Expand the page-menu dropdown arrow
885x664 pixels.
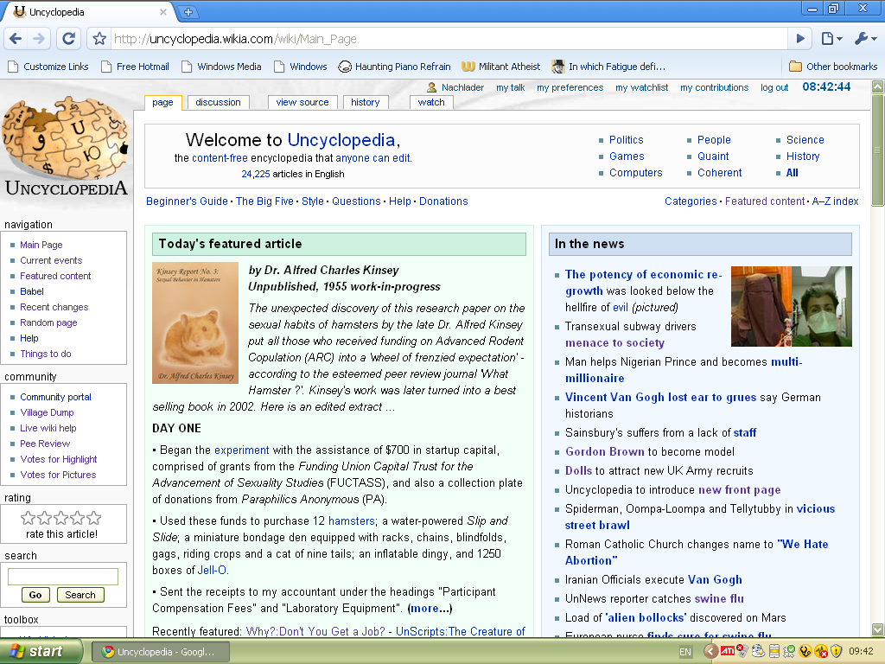tap(839, 39)
